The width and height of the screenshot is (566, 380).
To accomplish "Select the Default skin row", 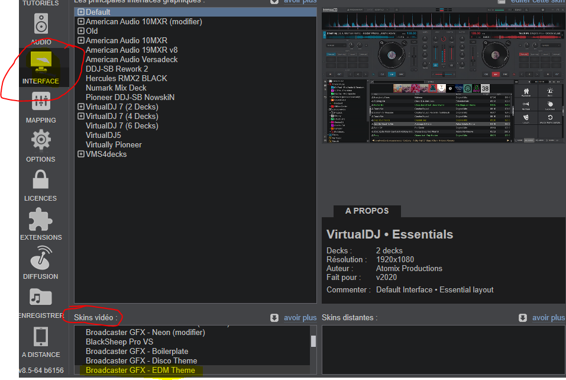I will (195, 12).
